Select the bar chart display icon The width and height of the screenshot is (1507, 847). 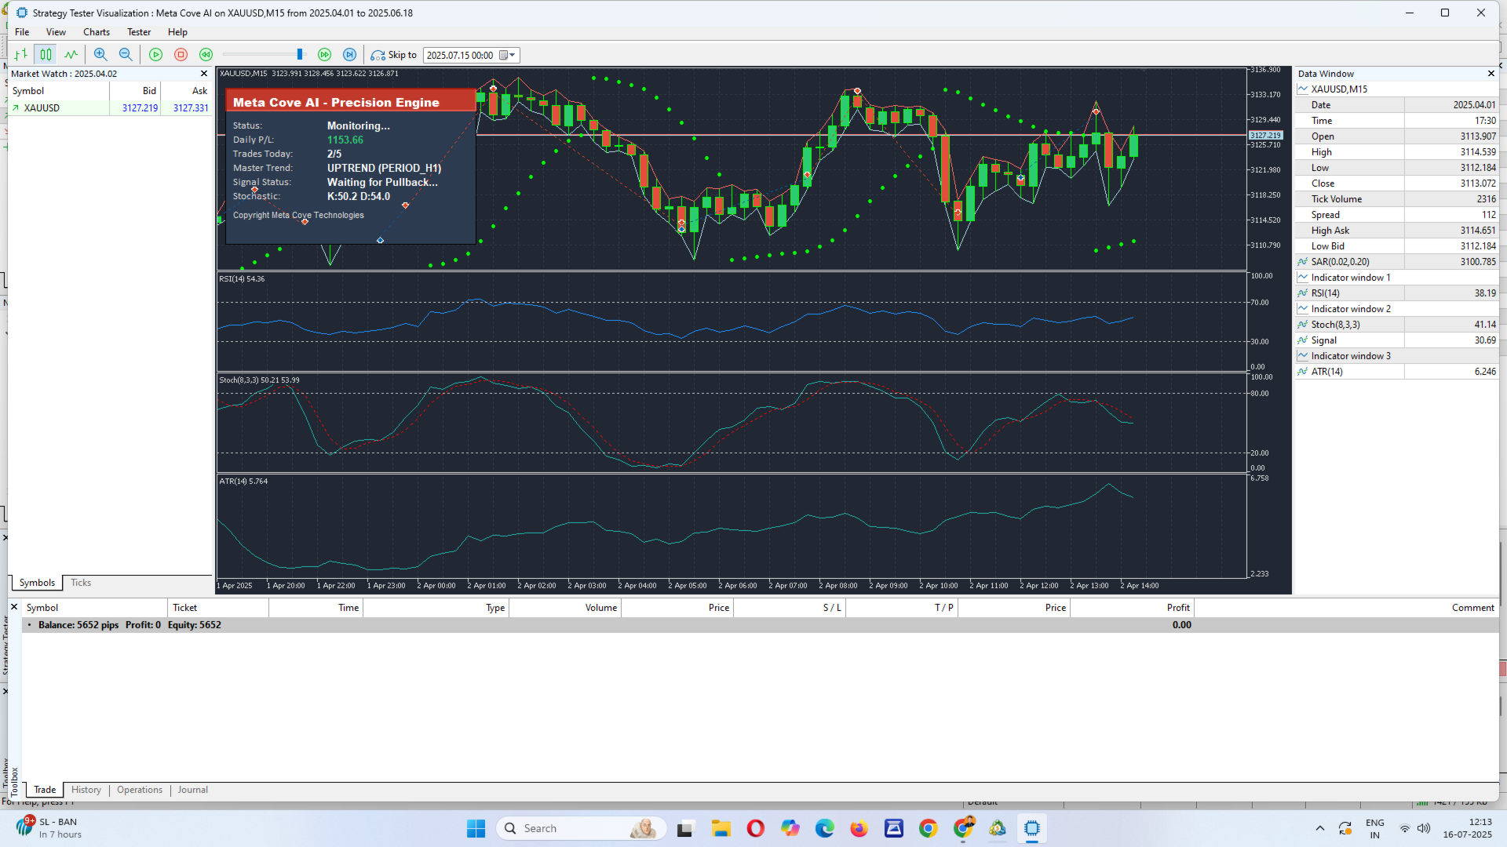tap(21, 55)
